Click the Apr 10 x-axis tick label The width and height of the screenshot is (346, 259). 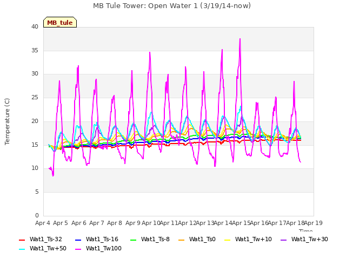[x=151, y=223]
